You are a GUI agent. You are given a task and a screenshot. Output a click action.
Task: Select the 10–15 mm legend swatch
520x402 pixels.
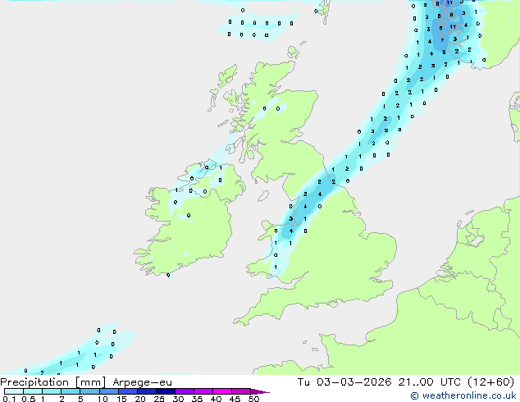pyautogui.click(x=109, y=391)
